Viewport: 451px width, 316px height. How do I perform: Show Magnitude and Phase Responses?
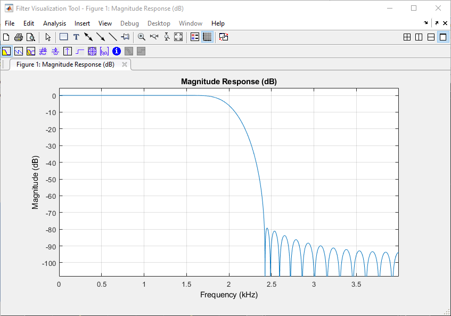31,52
